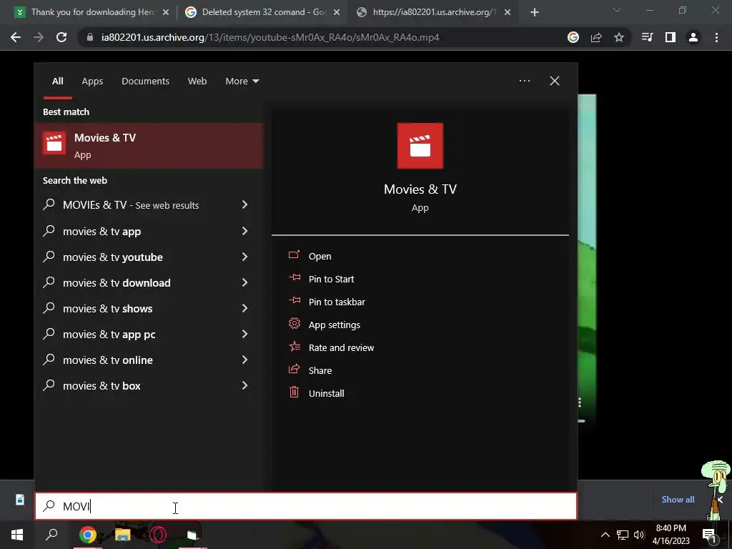Close the Windows search panel
The height and width of the screenshot is (549, 732).
point(555,81)
